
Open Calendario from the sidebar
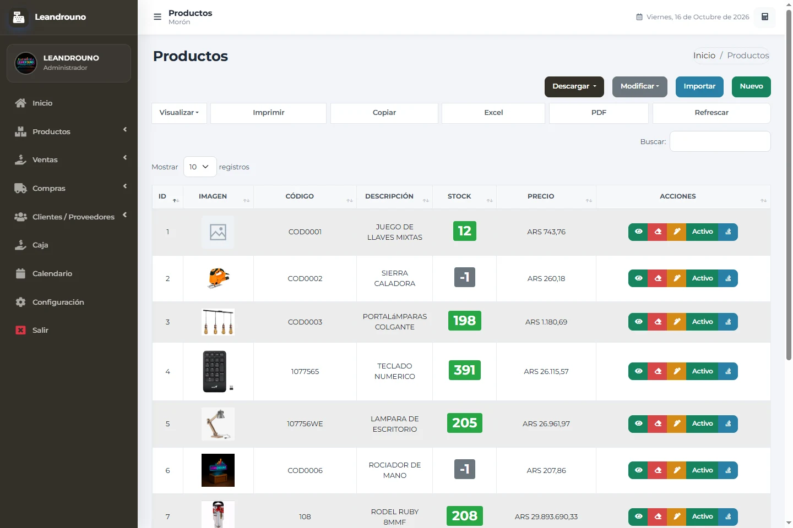[69, 274]
